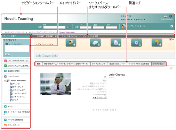Viewport: 176px width, 130px height.
Task: Play the gear settings video tutorial
Action: click(x=136, y=43)
